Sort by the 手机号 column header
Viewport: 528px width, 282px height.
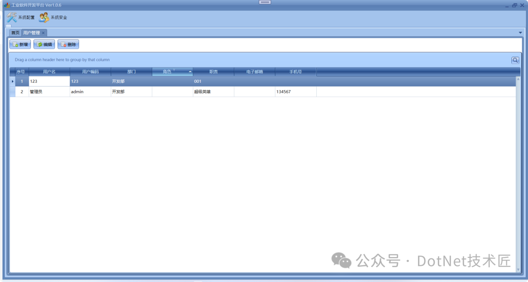coord(296,71)
